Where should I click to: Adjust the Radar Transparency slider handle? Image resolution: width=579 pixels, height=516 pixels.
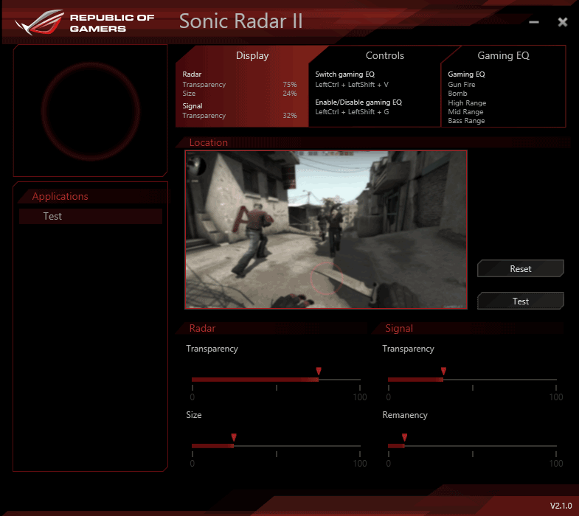coord(319,372)
